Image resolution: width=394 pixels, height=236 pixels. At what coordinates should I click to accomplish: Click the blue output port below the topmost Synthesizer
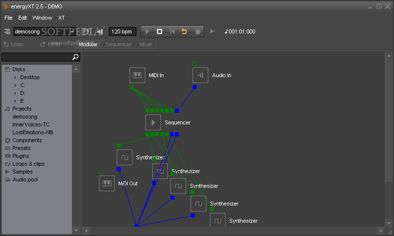click(x=119, y=169)
